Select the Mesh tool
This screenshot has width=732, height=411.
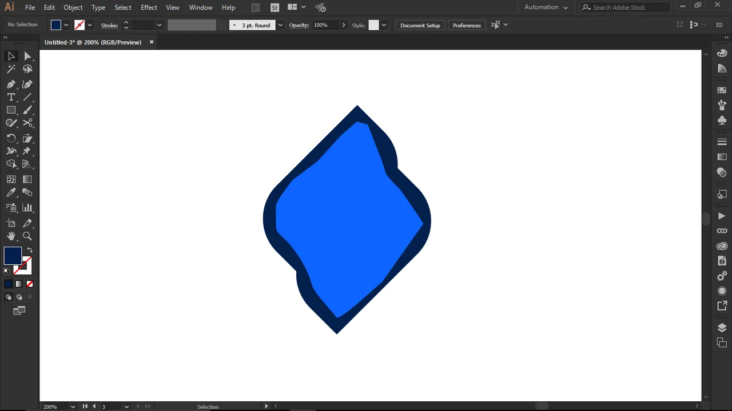point(11,179)
